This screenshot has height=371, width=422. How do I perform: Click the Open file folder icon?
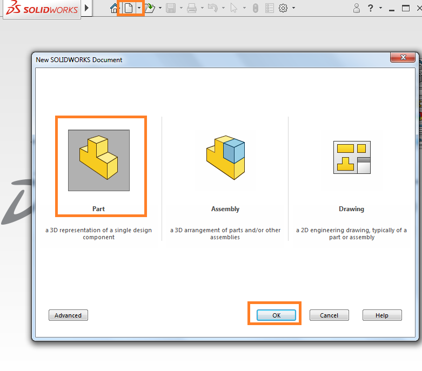click(x=150, y=8)
